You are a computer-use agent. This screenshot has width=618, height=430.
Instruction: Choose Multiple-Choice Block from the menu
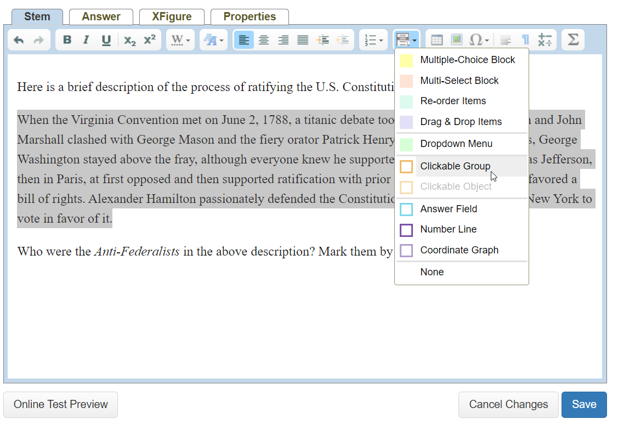pos(462,60)
